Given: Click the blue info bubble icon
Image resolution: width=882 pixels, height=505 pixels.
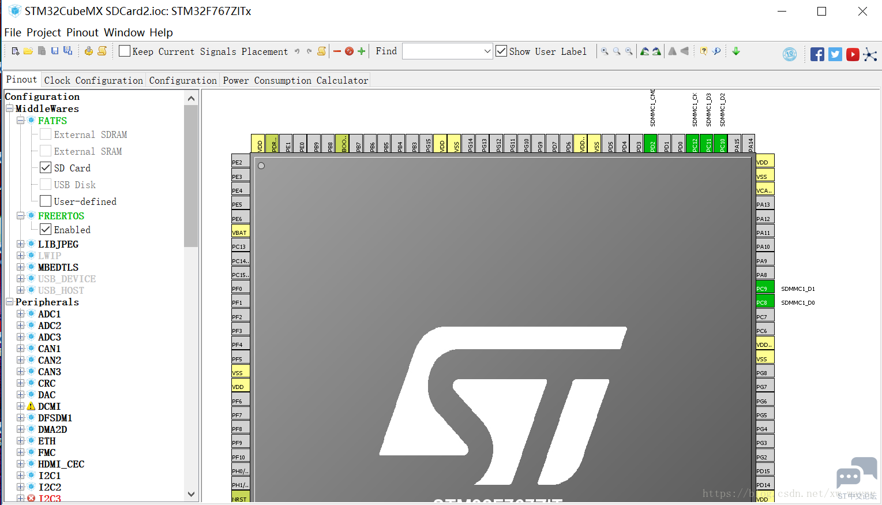Looking at the screenshot, I should click(716, 51).
